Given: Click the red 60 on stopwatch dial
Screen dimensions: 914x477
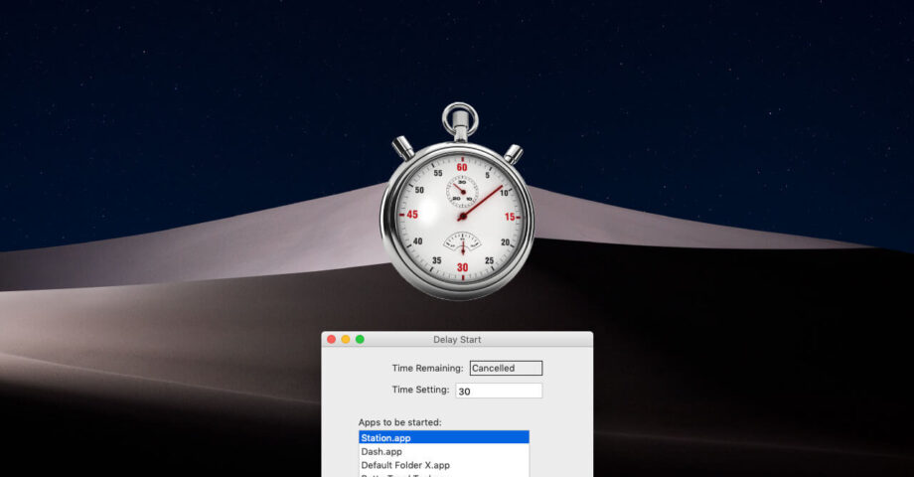Looking at the screenshot, I should pos(461,166).
